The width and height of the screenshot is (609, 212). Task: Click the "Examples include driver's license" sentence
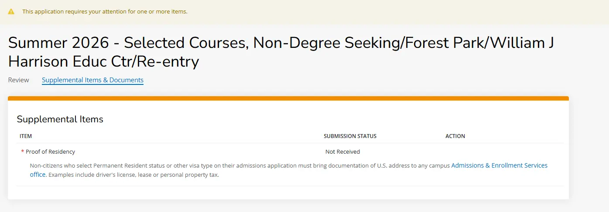tap(133, 175)
